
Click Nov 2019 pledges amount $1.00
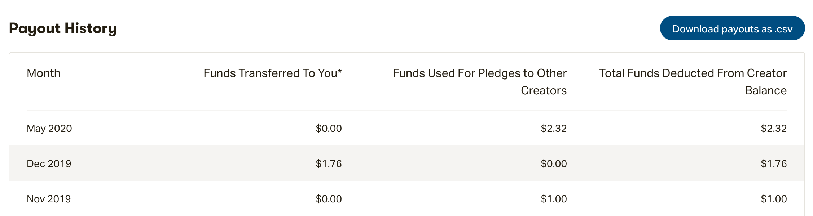click(554, 199)
